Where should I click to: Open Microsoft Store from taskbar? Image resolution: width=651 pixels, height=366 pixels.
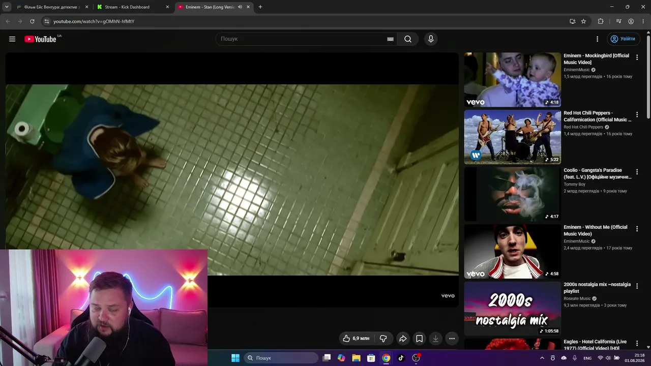[x=371, y=358]
